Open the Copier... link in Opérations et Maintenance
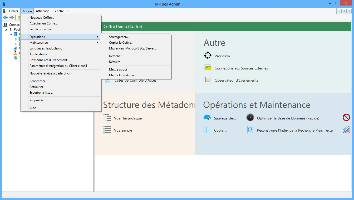This screenshot has height=200, width=354. click(220, 130)
